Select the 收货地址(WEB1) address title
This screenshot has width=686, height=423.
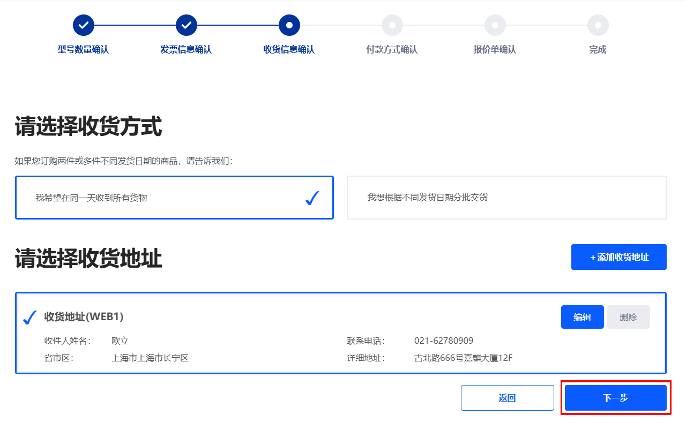tap(84, 317)
